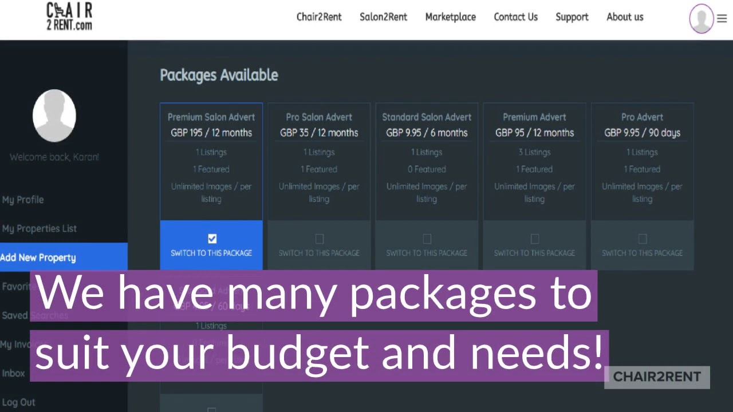Viewport: 733px width, 412px height.
Task: Click the GBP 95 / 12 months price
Action: [x=534, y=133]
